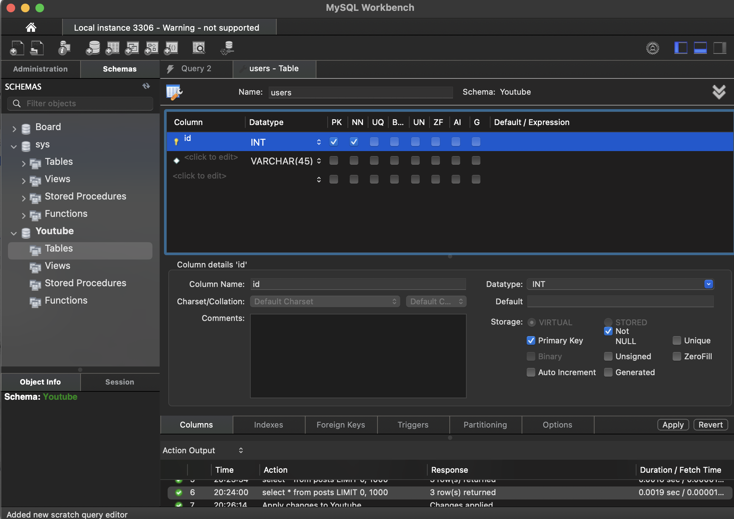The height and width of the screenshot is (519, 734).
Task: Check the Unsigned option
Action: click(x=608, y=356)
